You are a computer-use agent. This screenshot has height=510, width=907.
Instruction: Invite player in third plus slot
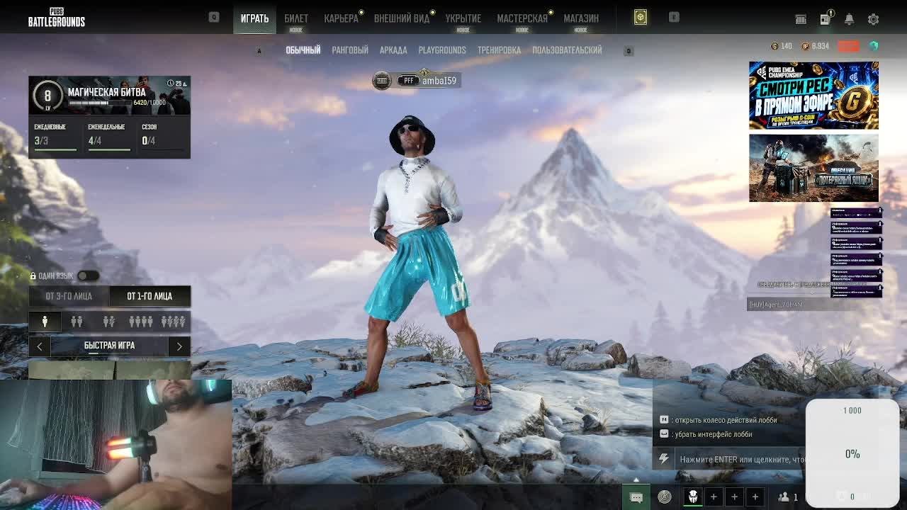[755, 497]
